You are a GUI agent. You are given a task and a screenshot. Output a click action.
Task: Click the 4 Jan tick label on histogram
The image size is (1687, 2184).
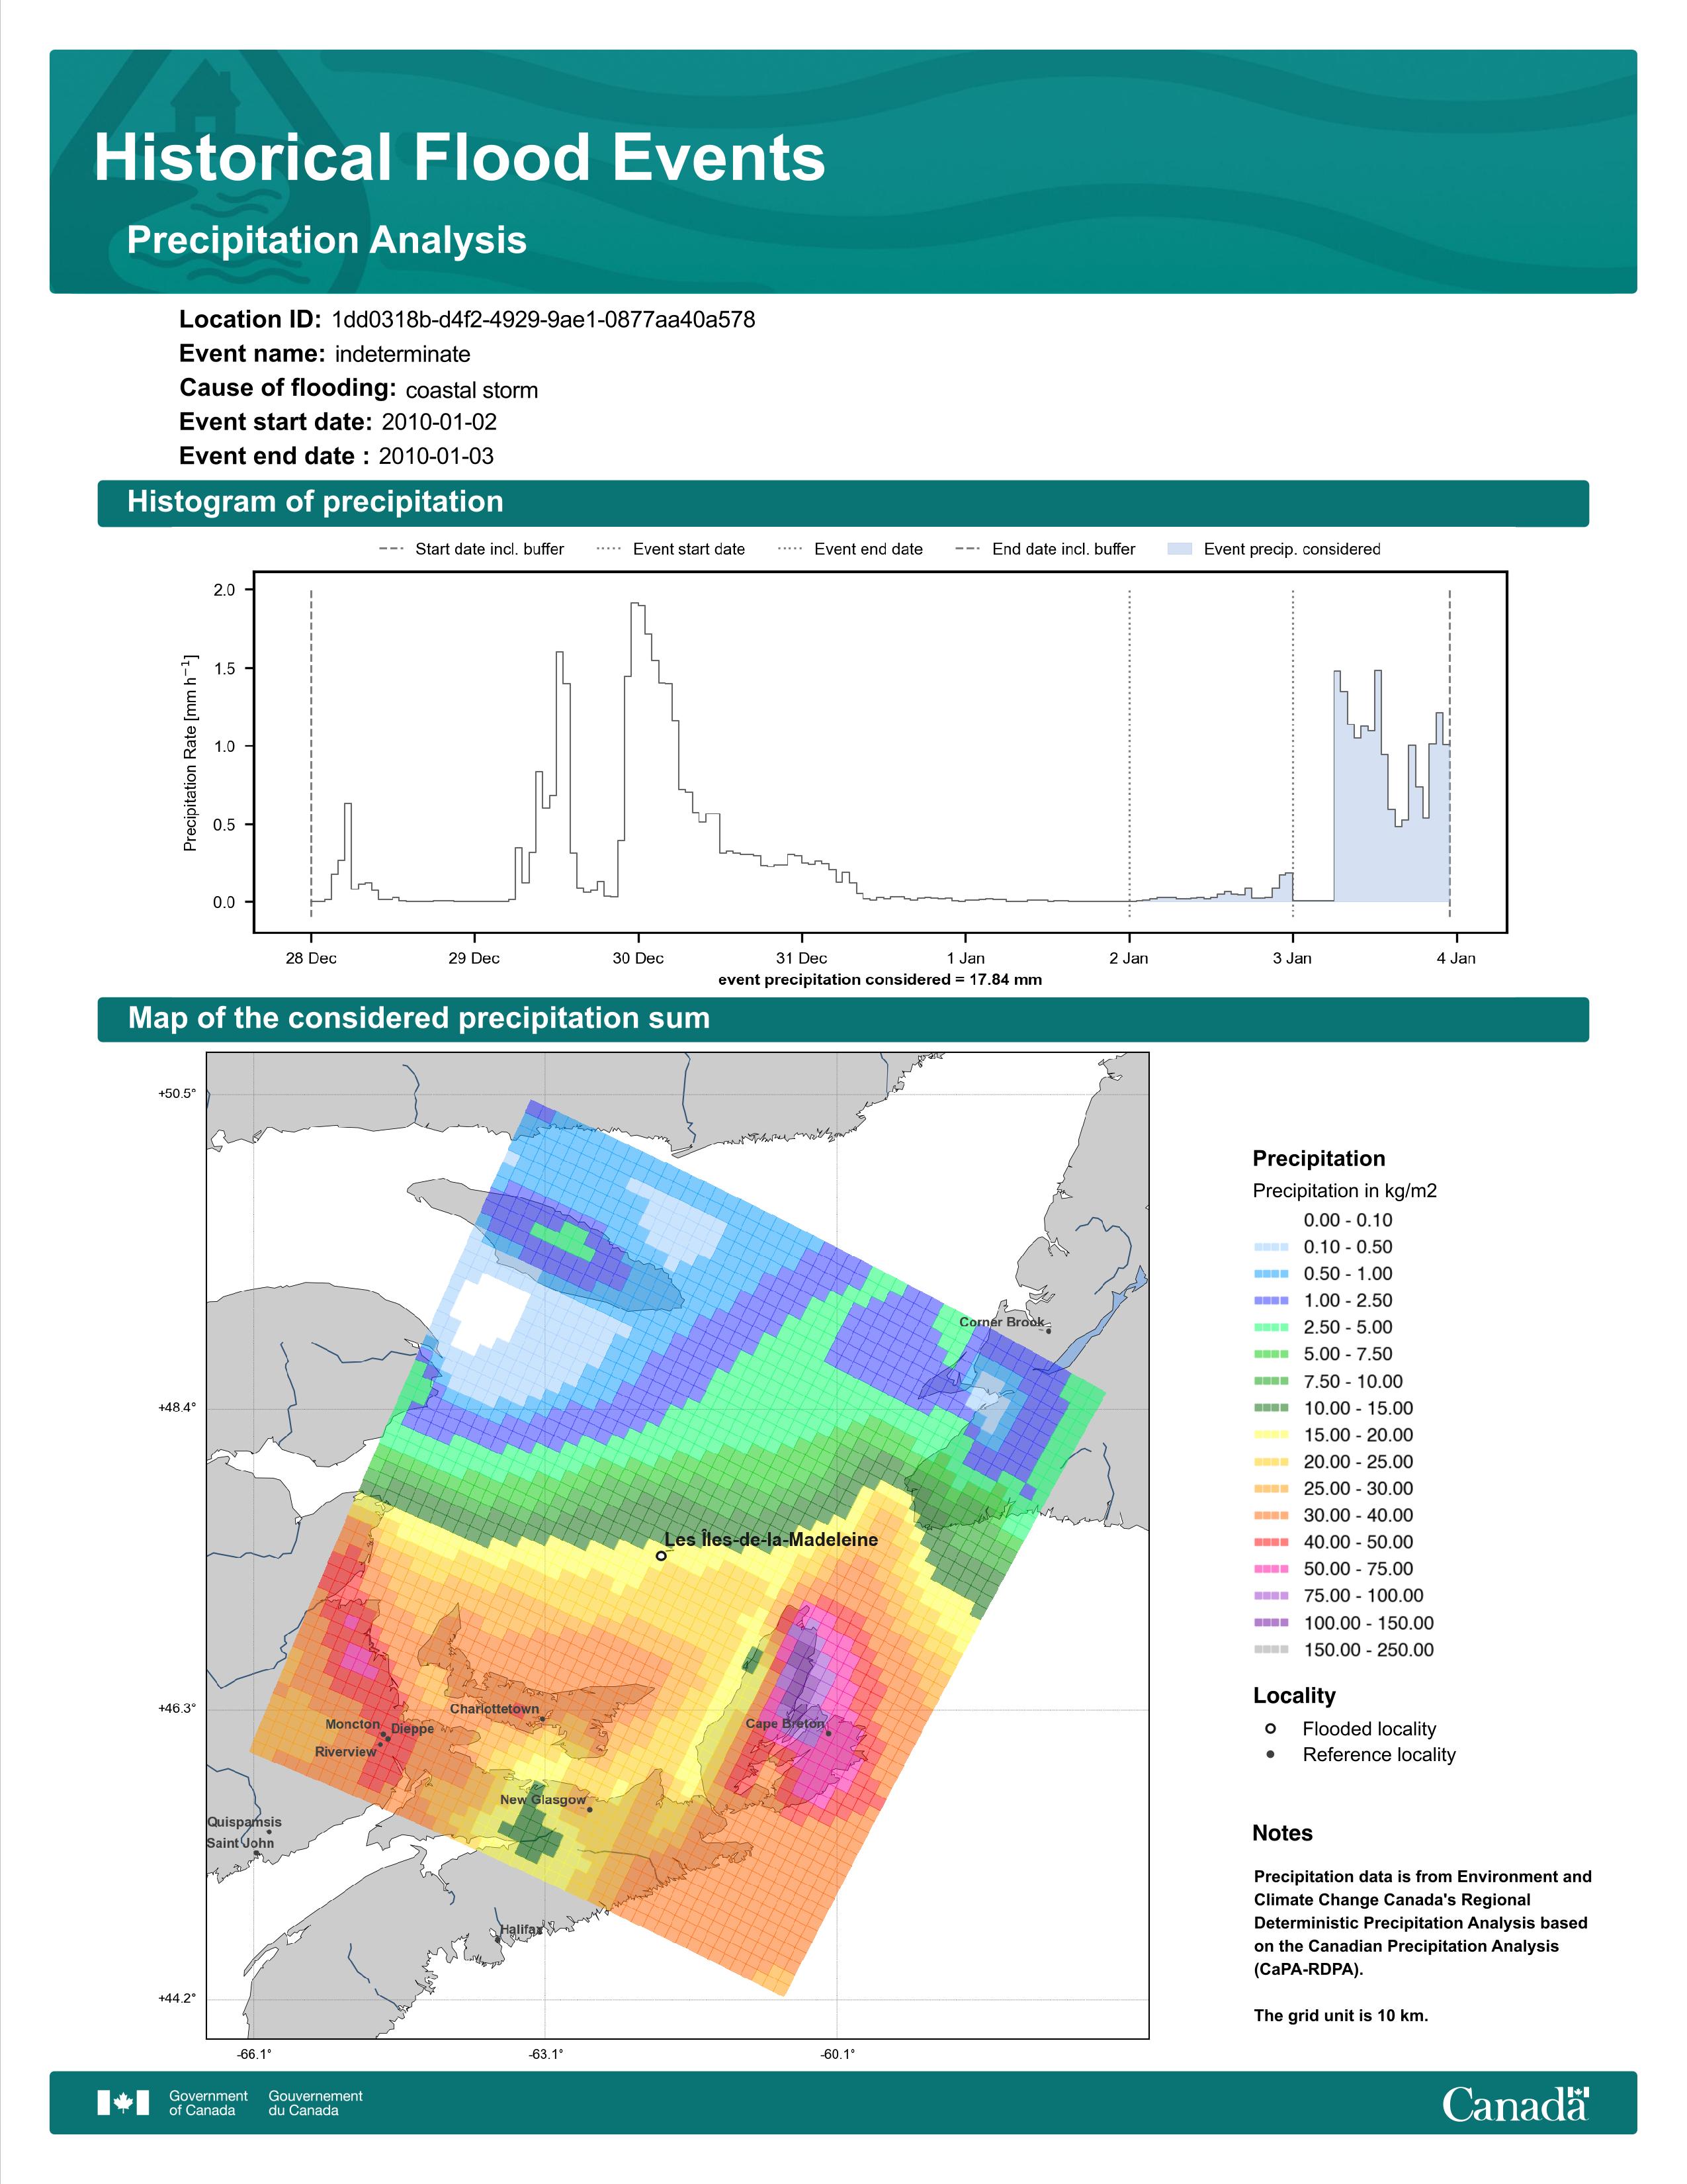(1456, 958)
